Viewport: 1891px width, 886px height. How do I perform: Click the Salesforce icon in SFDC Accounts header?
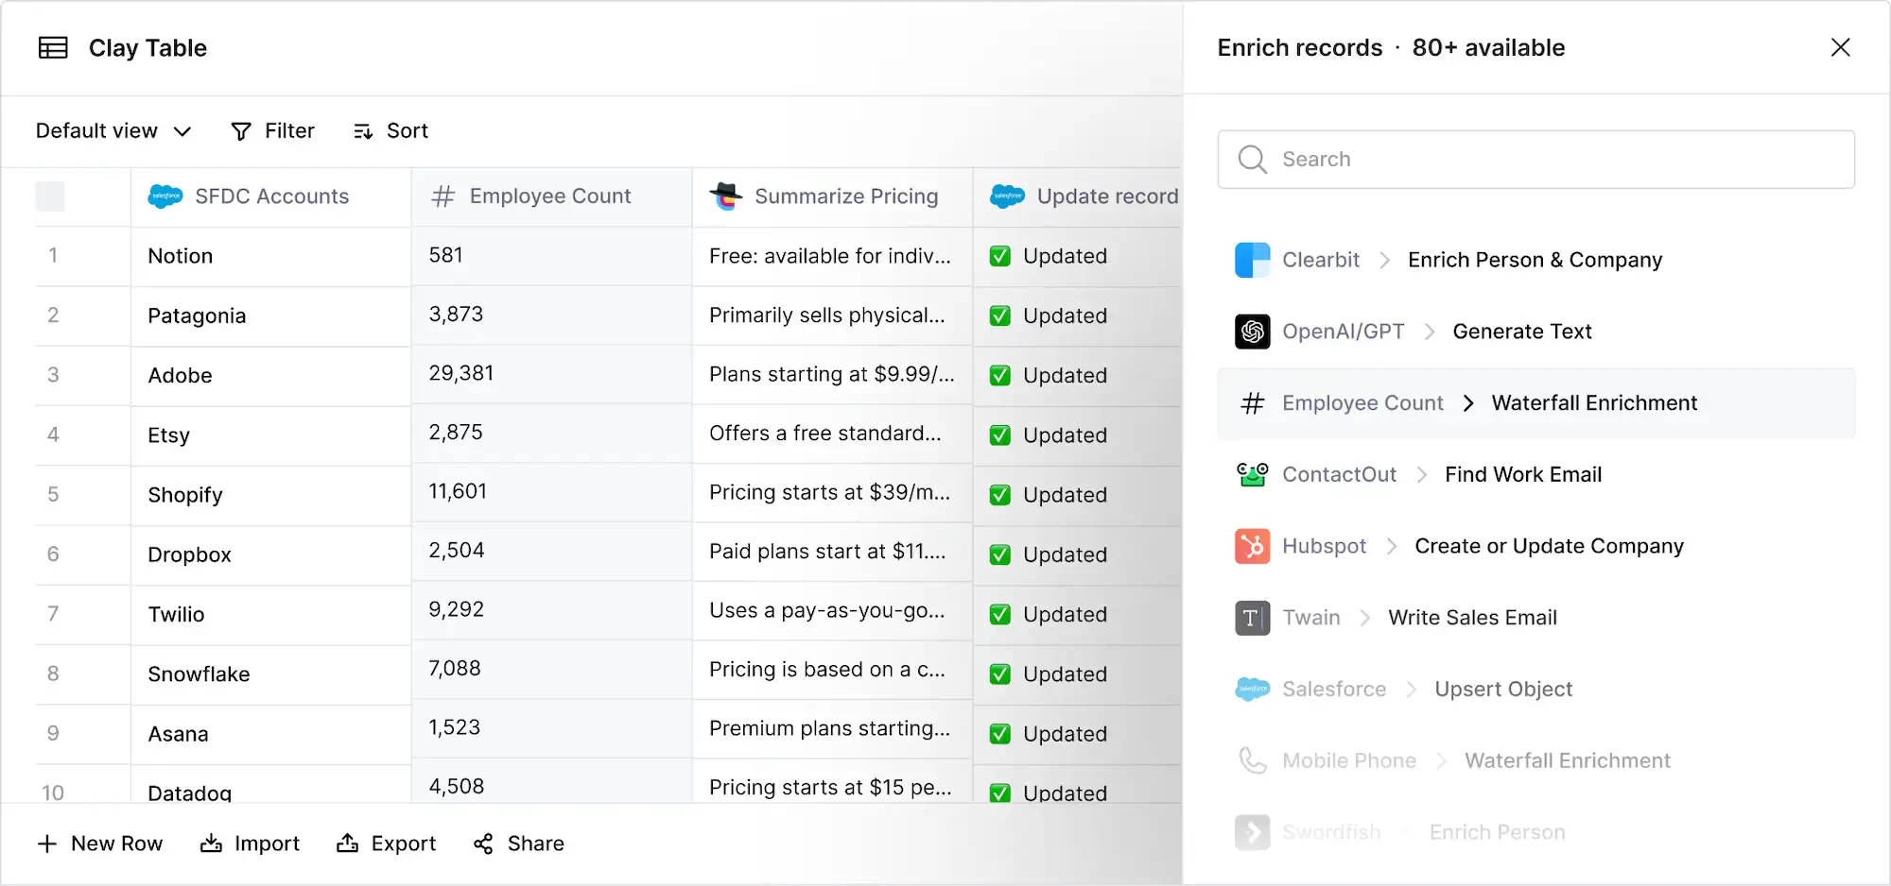coord(165,196)
